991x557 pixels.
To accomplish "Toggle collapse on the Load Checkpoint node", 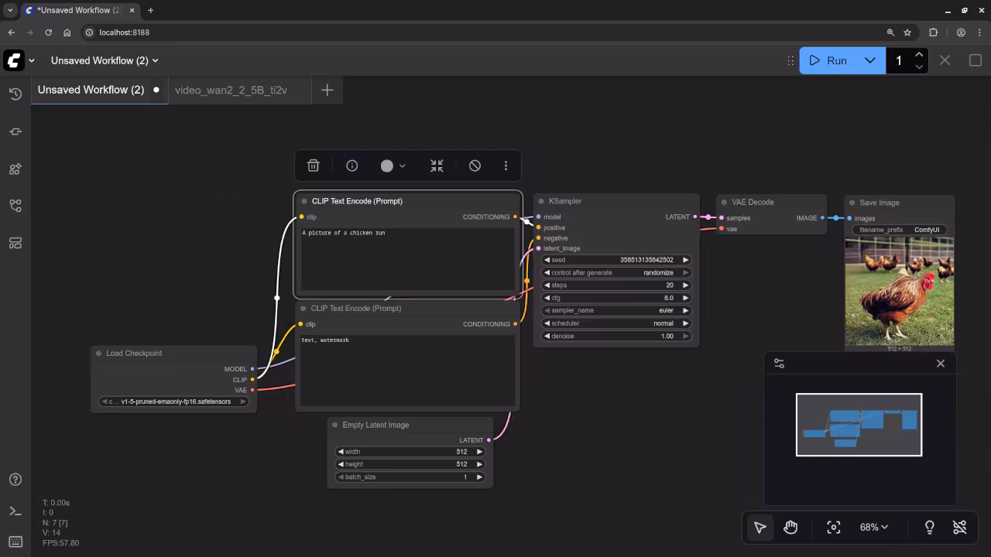I will (99, 354).
